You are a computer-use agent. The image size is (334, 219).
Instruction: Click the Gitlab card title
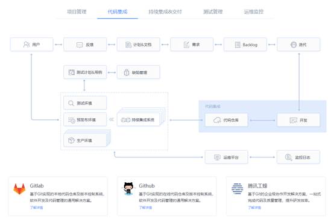(37, 186)
